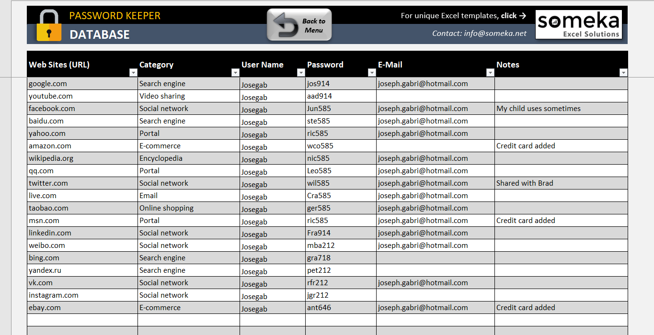Open the E-Mail filter dropdown

[490, 72]
